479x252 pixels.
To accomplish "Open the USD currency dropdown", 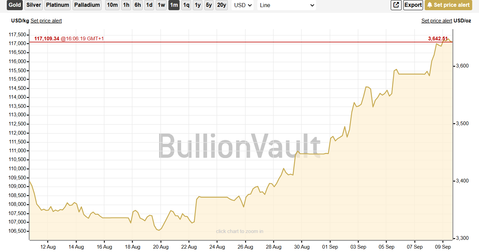I will [x=243, y=5].
